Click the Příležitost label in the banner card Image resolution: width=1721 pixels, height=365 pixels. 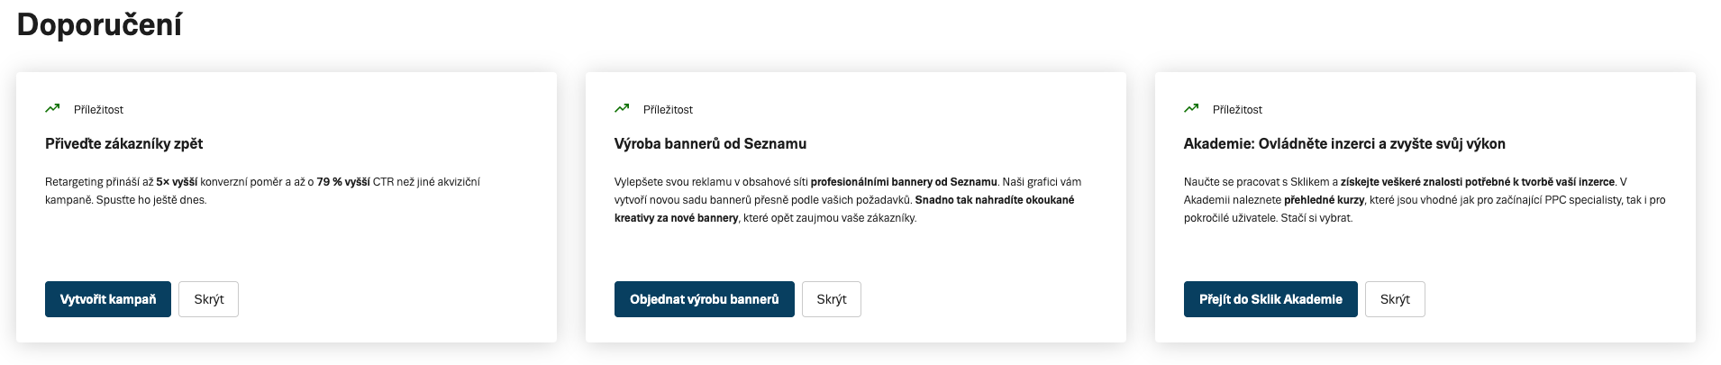click(x=668, y=110)
